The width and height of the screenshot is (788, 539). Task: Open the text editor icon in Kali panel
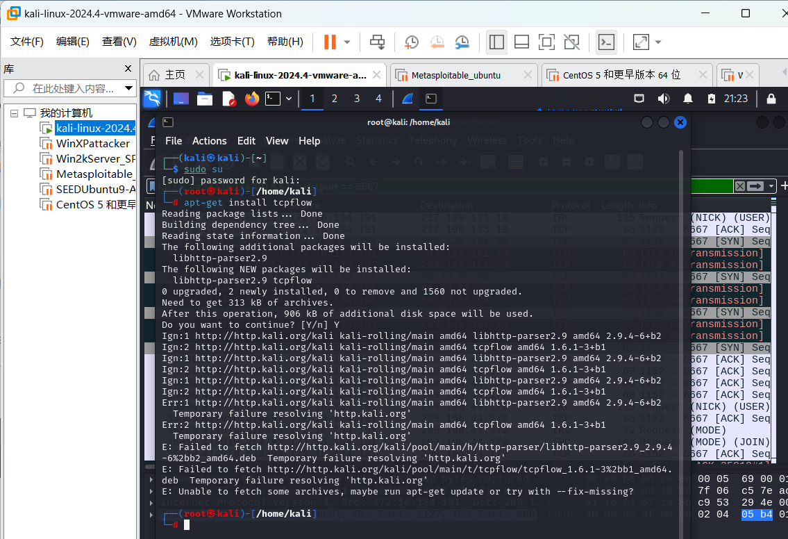click(228, 99)
